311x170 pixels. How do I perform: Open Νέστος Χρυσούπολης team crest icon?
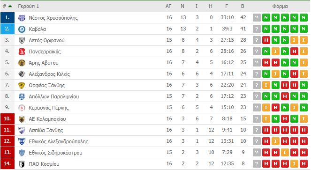22,18
